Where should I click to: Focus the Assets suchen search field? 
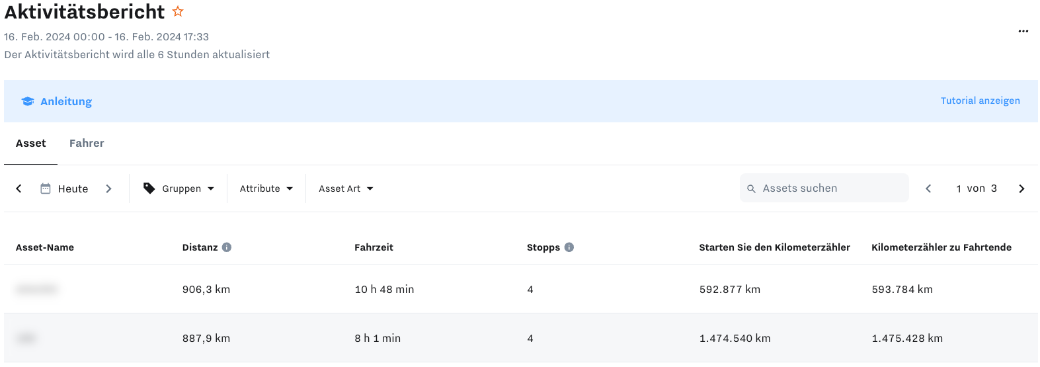point(824,188)
